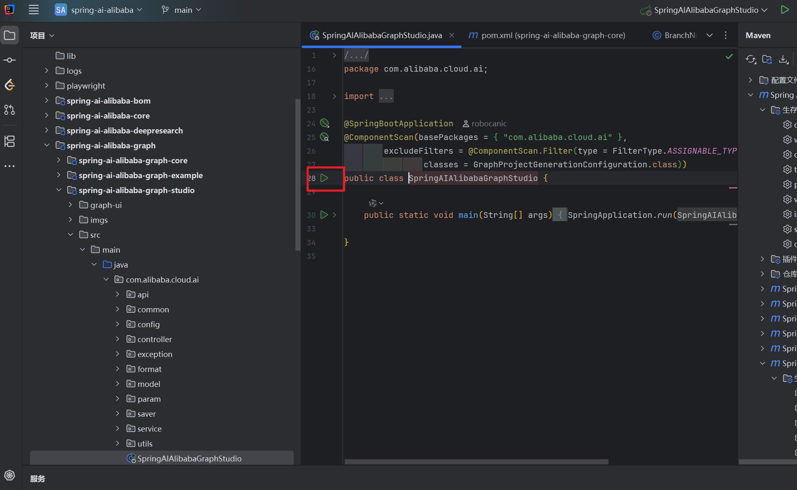Run SpringAIAlibabaGraphStudio from the top toolbar
Viewport: 797px width, 490px height.
coord(785,10)
